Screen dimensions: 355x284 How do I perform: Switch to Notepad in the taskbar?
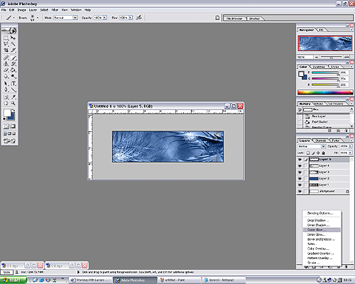pyautogui.click(x=222, y=280)
